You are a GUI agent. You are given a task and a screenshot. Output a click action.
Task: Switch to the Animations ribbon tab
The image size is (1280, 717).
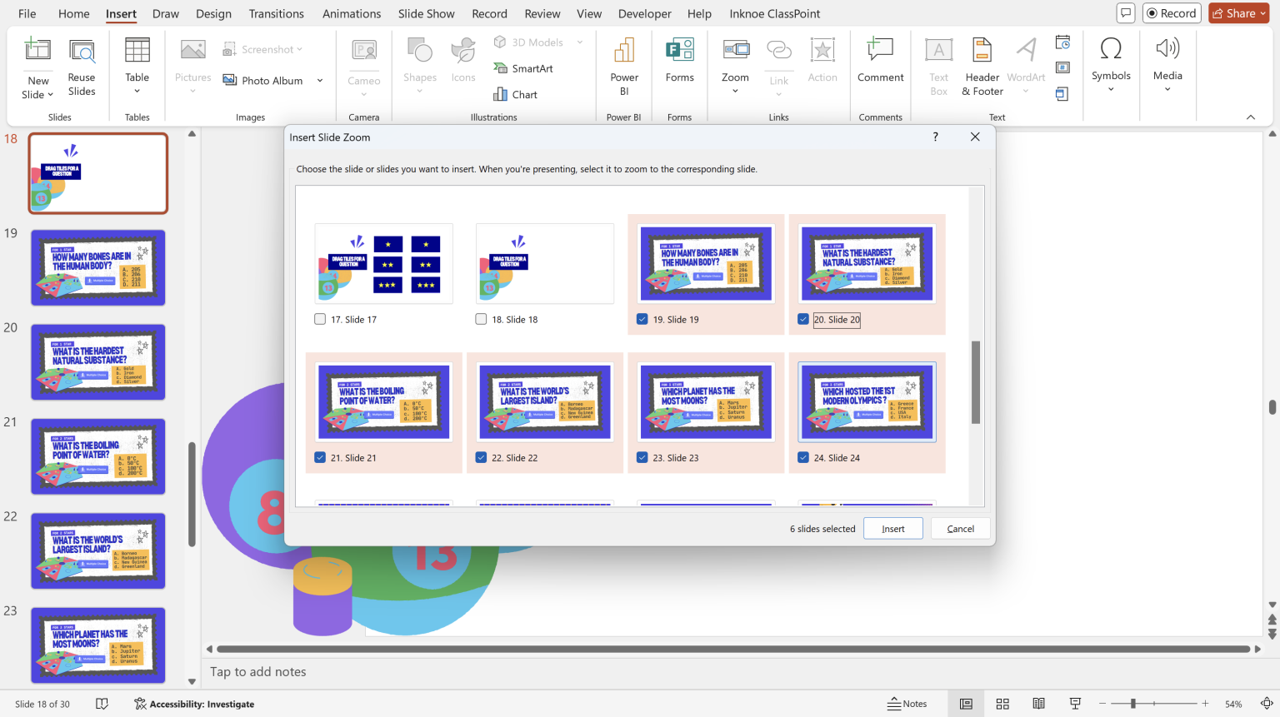point(351,13)
